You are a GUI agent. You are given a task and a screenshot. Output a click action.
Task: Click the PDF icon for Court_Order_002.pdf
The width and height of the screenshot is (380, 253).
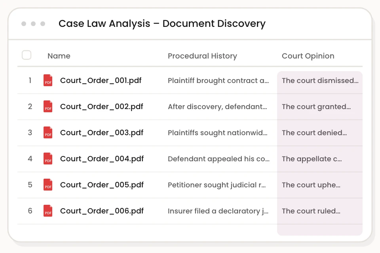tap(48, 106)
